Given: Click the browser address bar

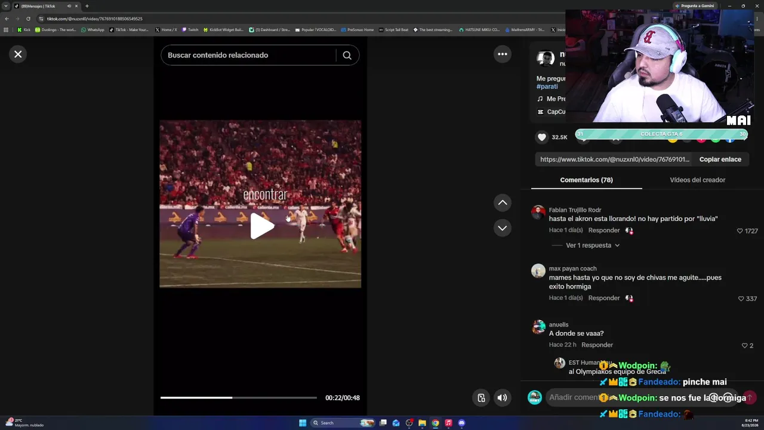Looking at the screenshot, I should pyautogui.click(x=298, y=19).
